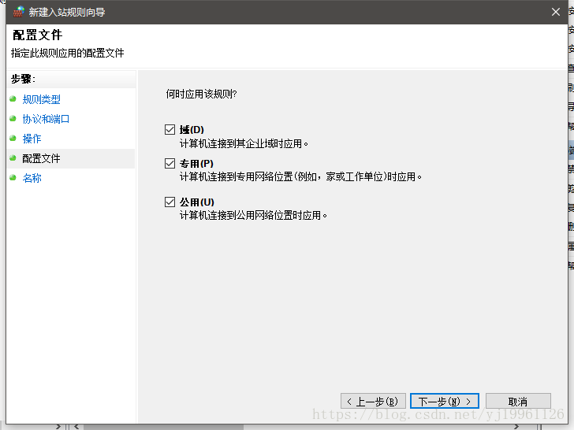
Task: Click the green bullet beside 规则类型
Action: pyautogui.click(x=13, y=98)
